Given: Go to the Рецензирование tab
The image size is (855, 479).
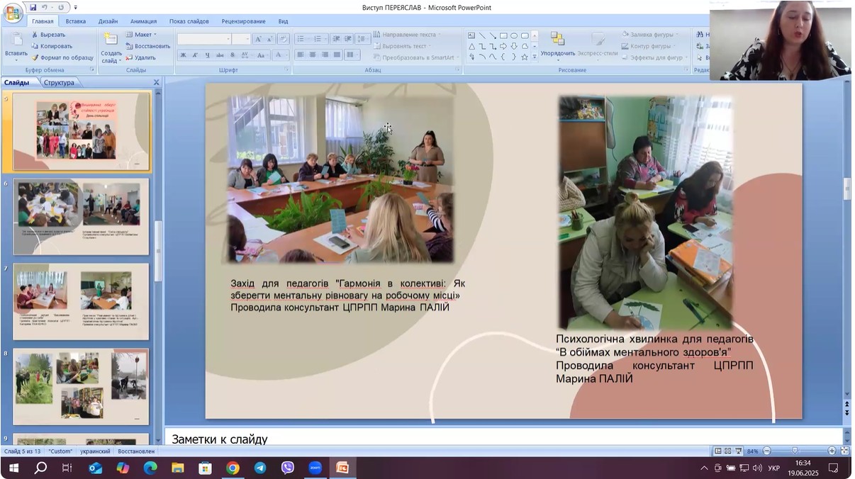Looking at the screenshot, I should 243,21.
